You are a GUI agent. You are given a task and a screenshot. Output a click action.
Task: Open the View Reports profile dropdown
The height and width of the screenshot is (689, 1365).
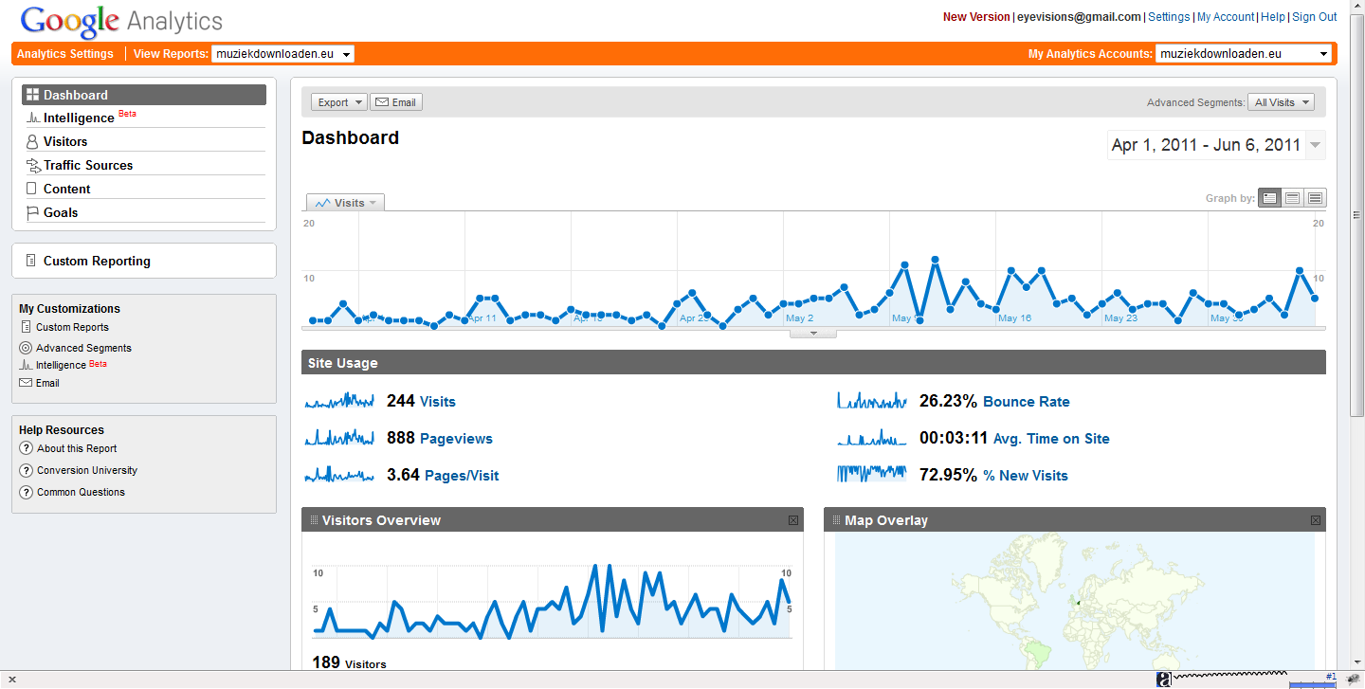click(x=283, y=54)
